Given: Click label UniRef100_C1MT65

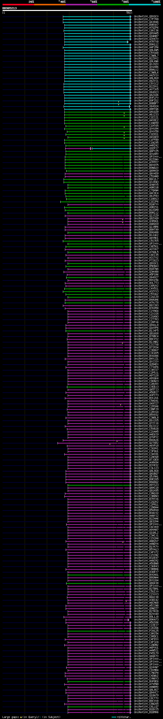Looking at the screenshot, I should click(x=146, y=126).
